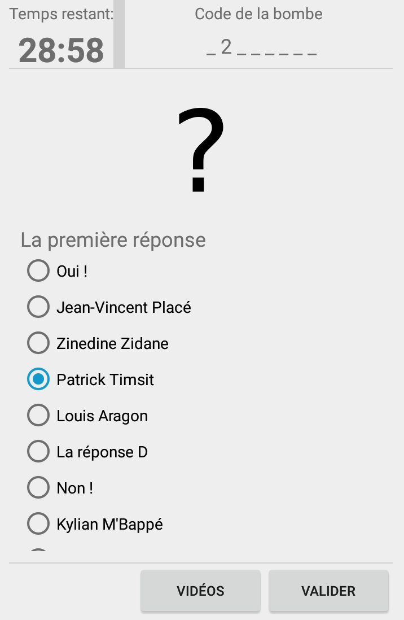Click the "Patrick Timsit" answer text

tap(105, 379)
